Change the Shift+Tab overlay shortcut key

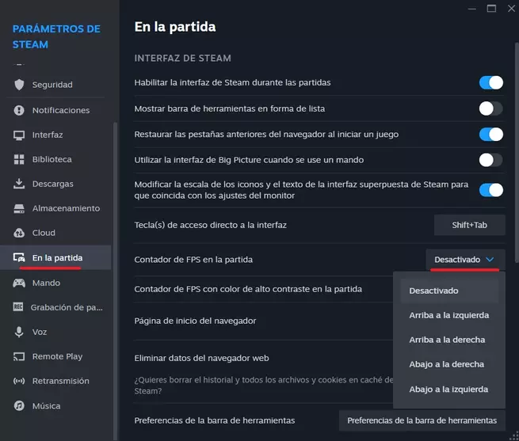(x=470, y=226)
